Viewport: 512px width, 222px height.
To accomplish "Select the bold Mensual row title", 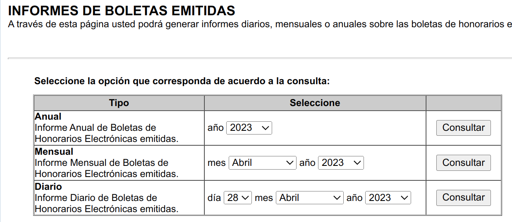I will click(x=54, y=151).
